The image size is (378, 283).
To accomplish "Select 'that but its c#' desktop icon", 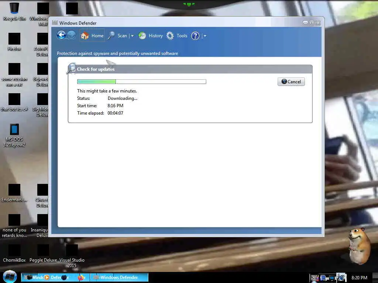I will point(14,102).
